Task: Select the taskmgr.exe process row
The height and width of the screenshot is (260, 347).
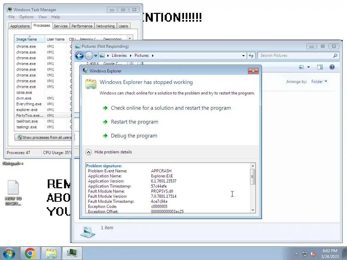Action: click(x=43, y=127)
